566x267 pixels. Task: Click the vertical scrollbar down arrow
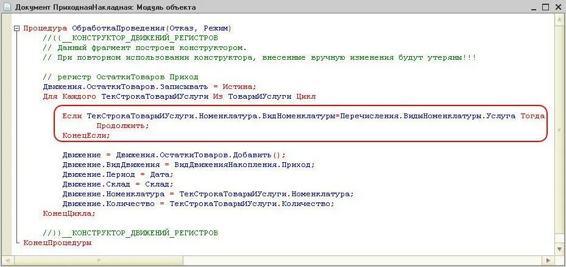[x=559, y=251]
